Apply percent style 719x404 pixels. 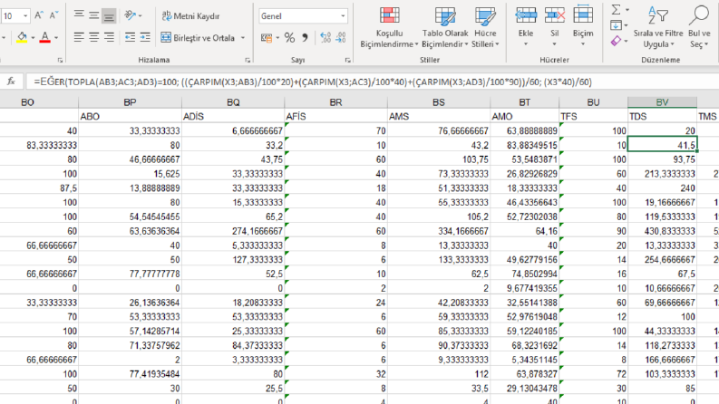click(289, 37)
